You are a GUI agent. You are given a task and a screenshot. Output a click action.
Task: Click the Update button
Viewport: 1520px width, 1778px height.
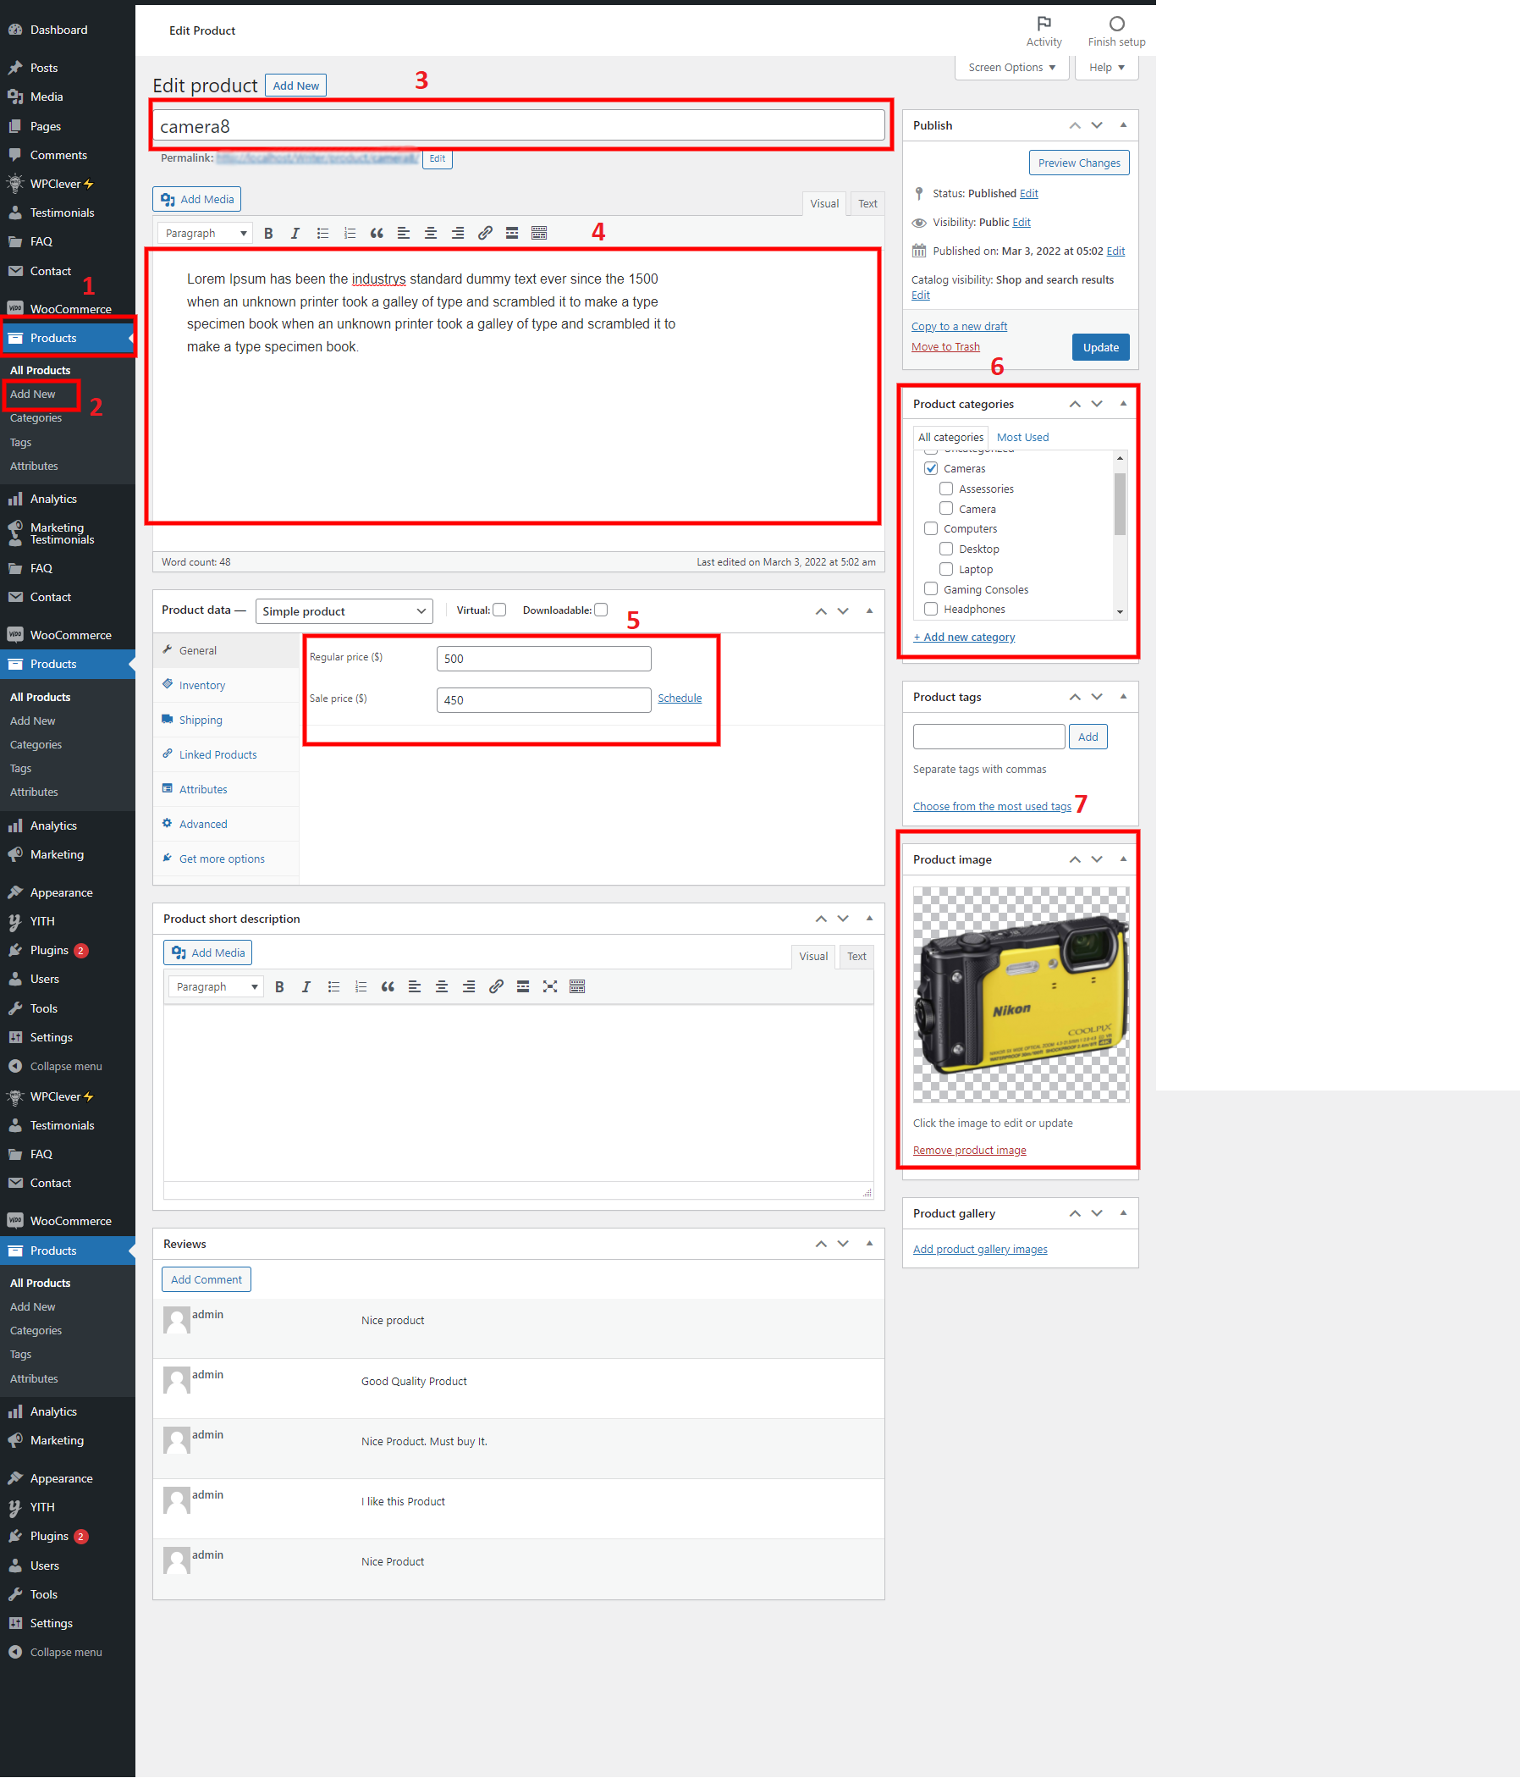tap(1100, 347)
